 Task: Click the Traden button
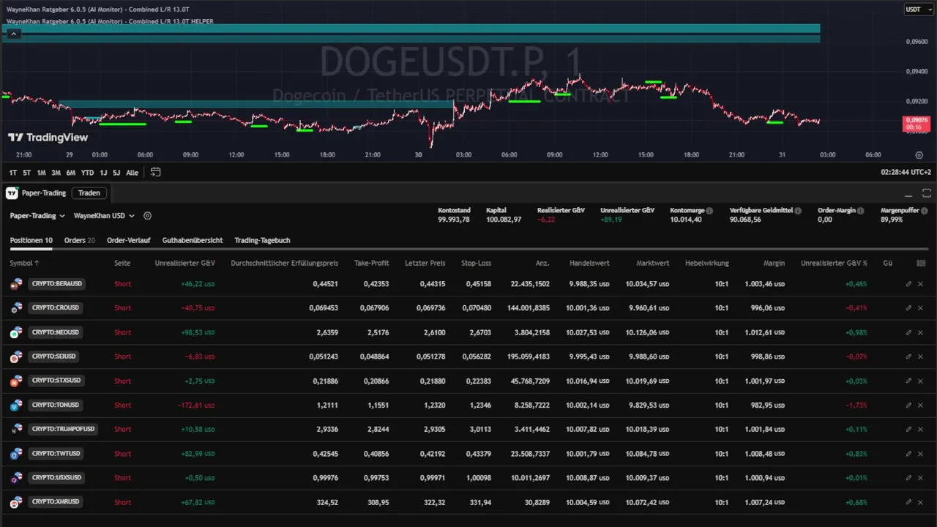89,193
